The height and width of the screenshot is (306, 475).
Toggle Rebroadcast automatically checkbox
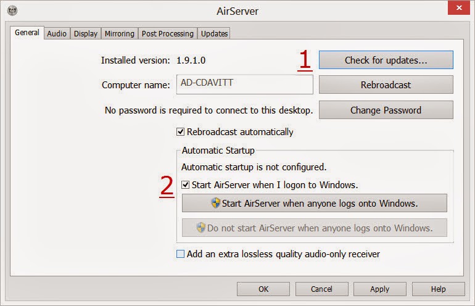181,132
